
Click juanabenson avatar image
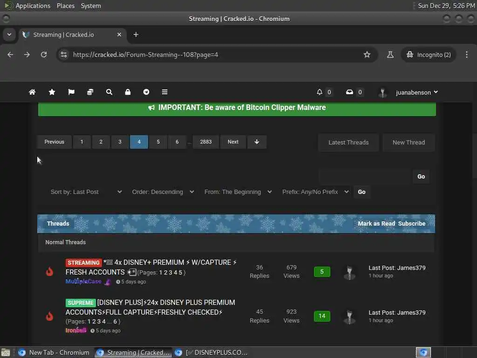coord(382,93)
